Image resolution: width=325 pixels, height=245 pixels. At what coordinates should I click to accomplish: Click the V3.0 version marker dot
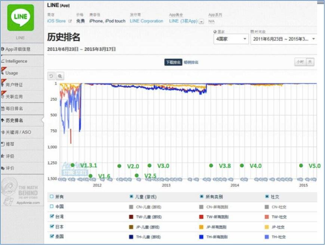coord(150,166)
